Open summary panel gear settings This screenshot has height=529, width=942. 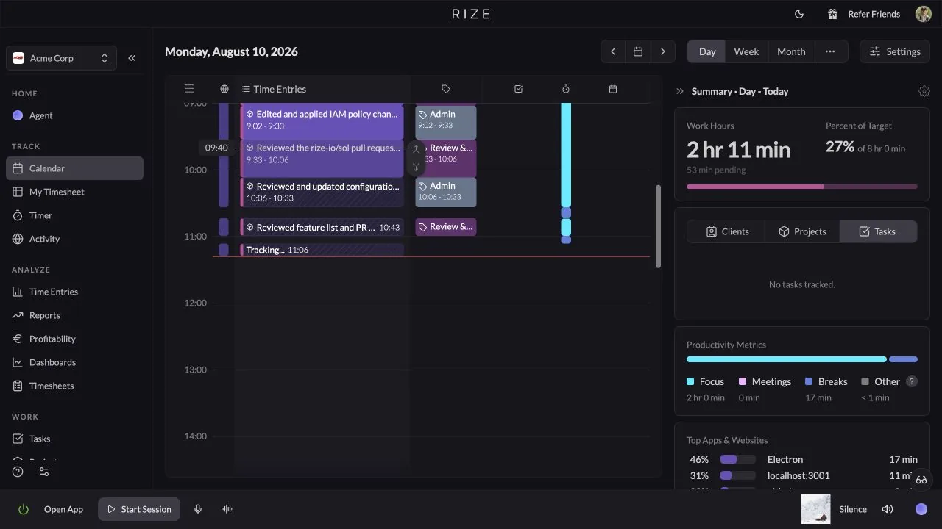(x=924, y=91)
